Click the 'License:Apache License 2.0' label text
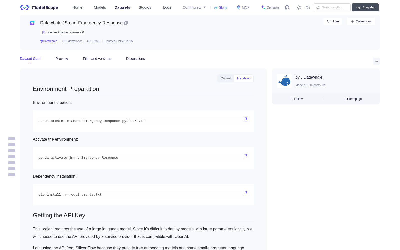The height and width of the screenshot is (250, 400). pyautogui.click(x=65, y=32)
